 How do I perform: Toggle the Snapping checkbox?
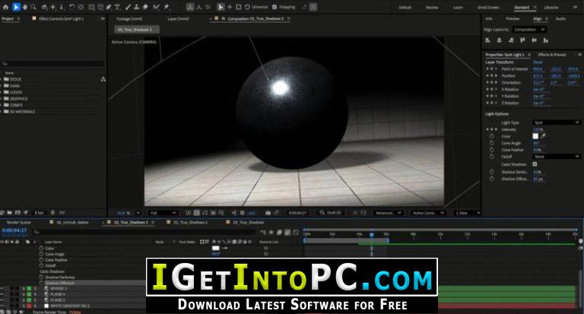[275, 7]
